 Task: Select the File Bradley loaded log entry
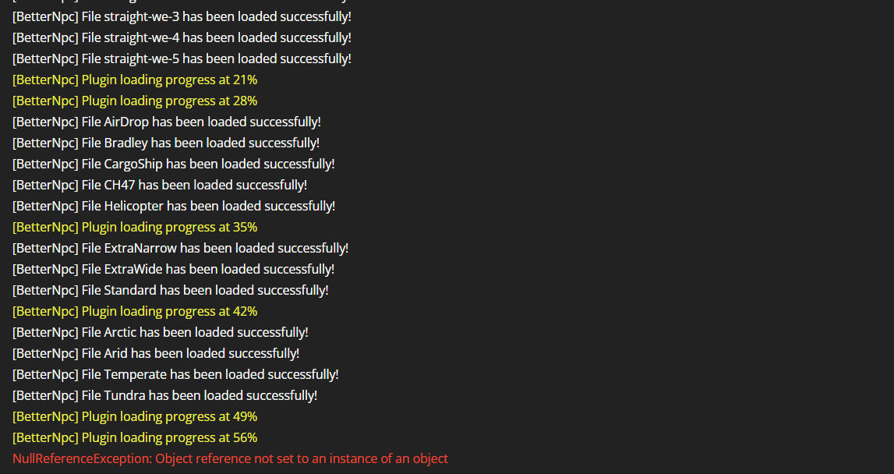point(166,143)
